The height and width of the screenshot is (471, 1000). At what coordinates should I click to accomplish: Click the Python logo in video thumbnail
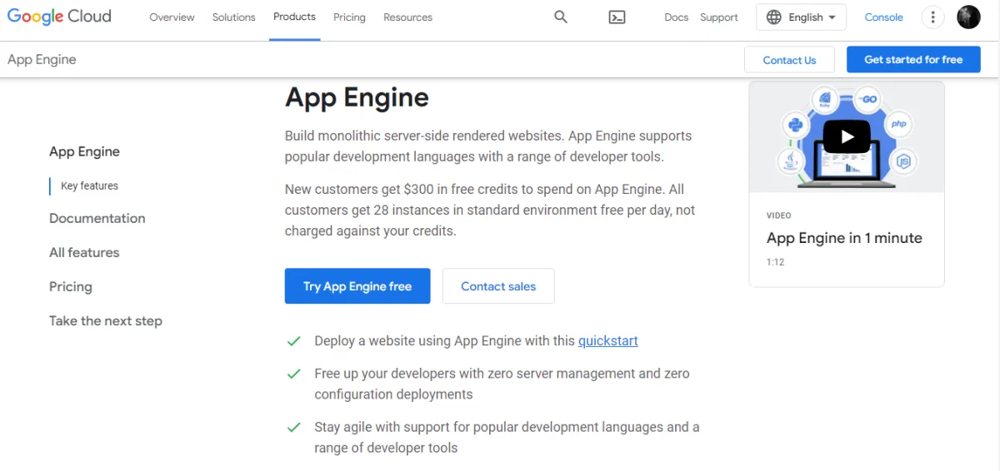[x=795, y=126]
